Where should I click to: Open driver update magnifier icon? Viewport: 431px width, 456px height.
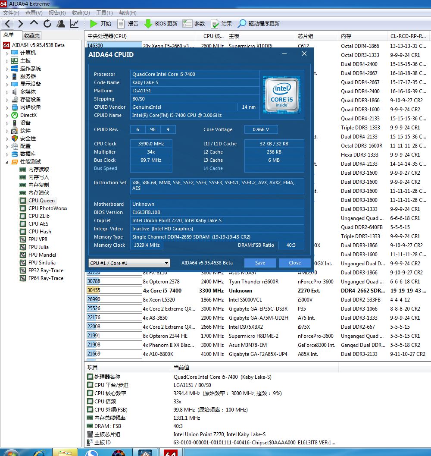(242, 24)
